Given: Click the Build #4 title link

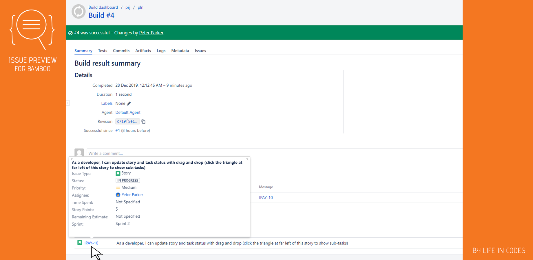Looking at the screenshot, I should point(101,15).
